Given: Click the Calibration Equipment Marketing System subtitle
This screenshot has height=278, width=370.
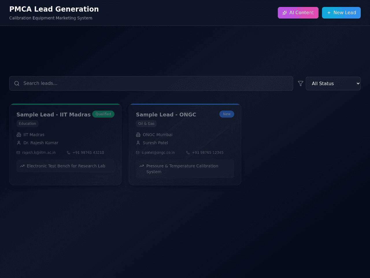Looking at the screenshot, I should click(x=51, y=18).
